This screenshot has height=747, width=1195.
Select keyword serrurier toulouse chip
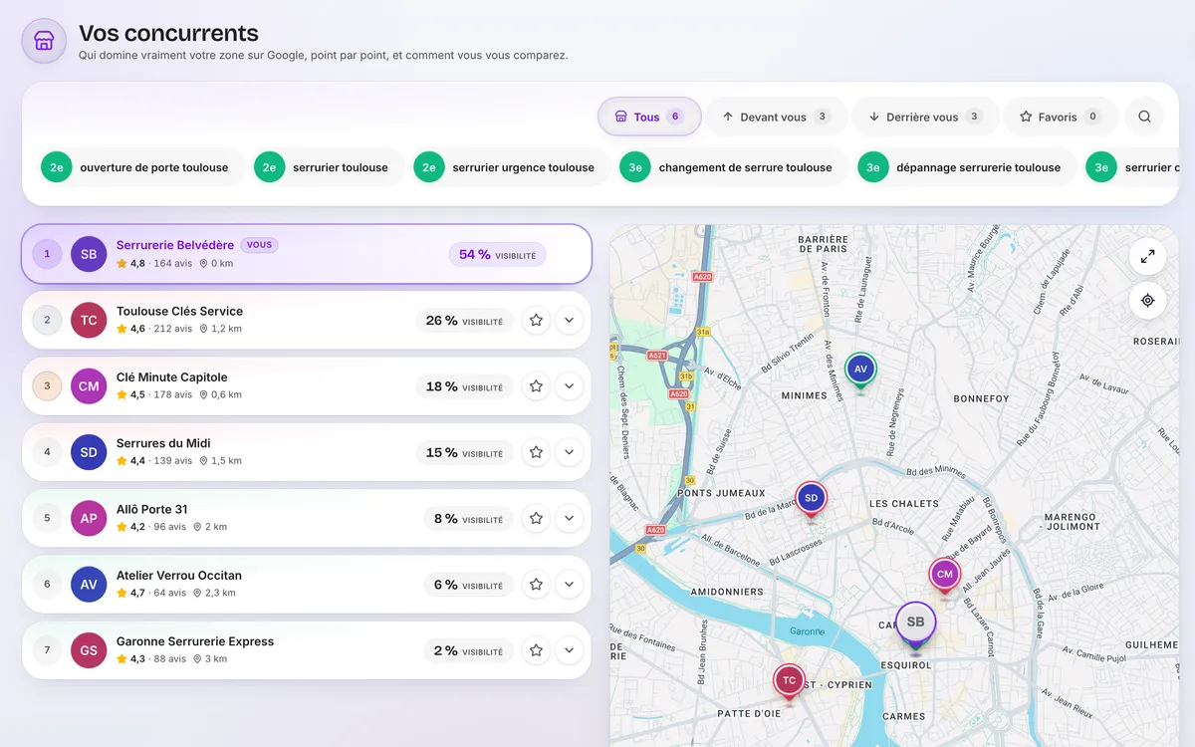coord(328,167)
